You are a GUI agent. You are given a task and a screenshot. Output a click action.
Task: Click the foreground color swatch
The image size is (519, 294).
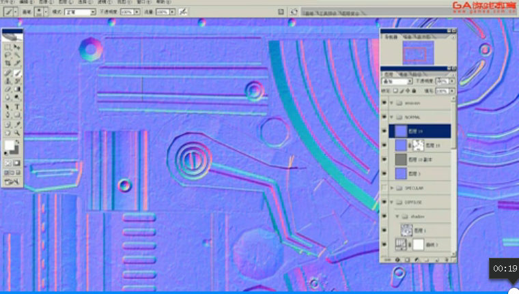pos(10,145)
